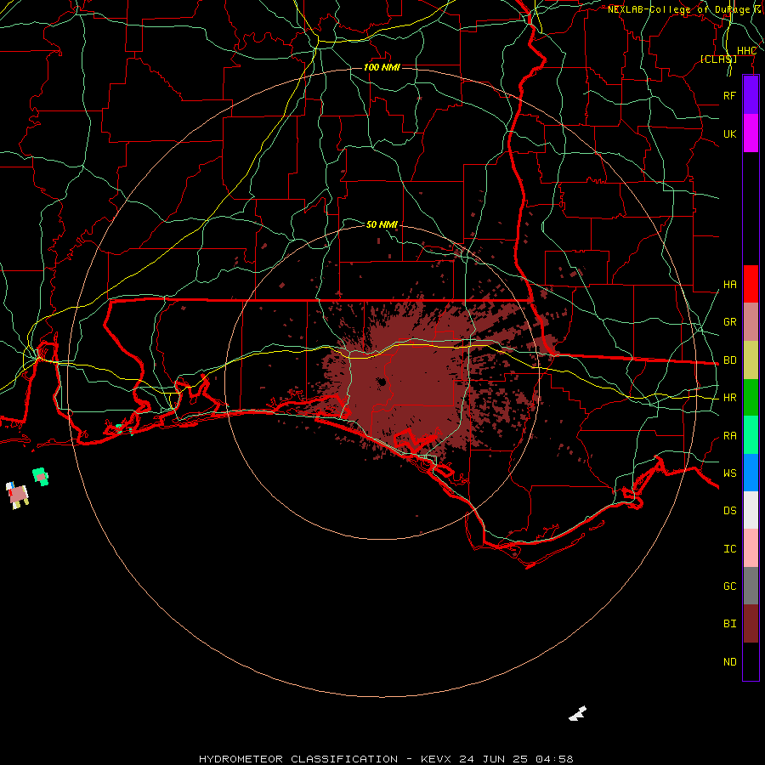This screenshot has width=765, height=765.
Task: Click the 'HHC' product code text
Action: [x=746, y=51]
